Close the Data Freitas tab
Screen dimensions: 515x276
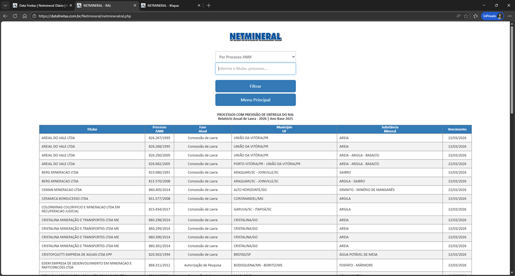(71, 5)
